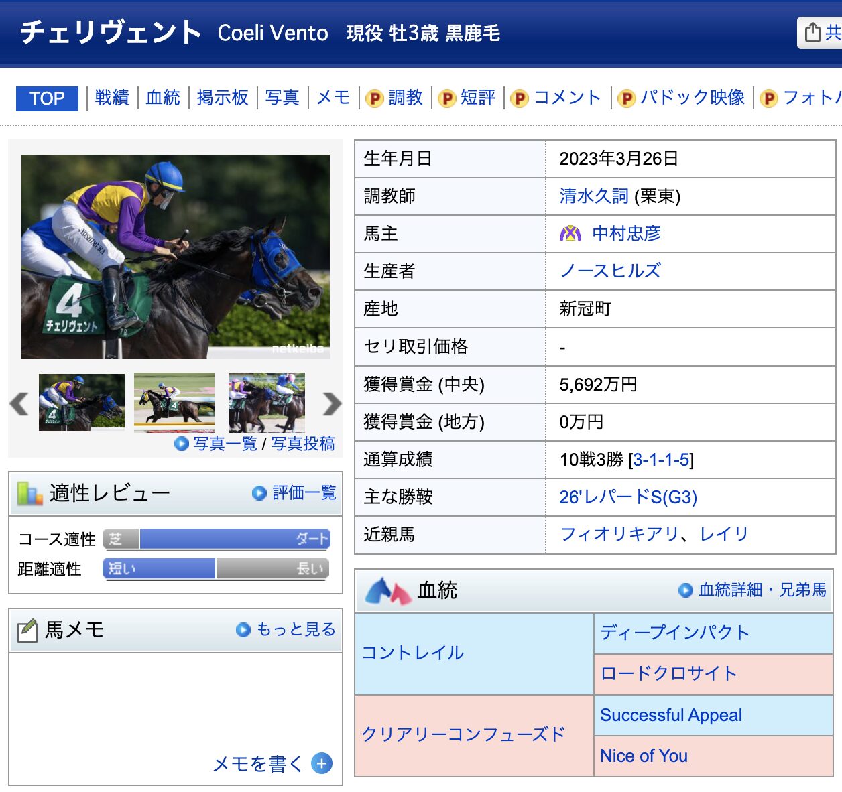Click the premium P icon beside 調教
842x792 pixels.
tap(374, 98)
